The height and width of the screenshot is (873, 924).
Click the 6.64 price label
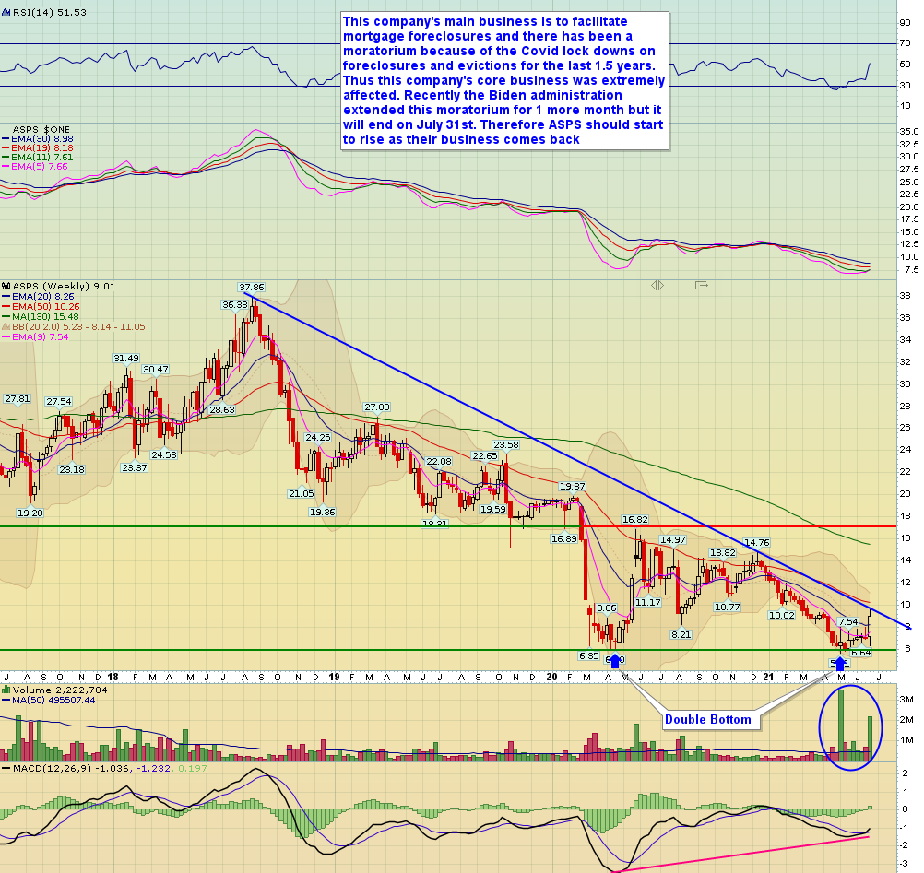click(861, 653)
